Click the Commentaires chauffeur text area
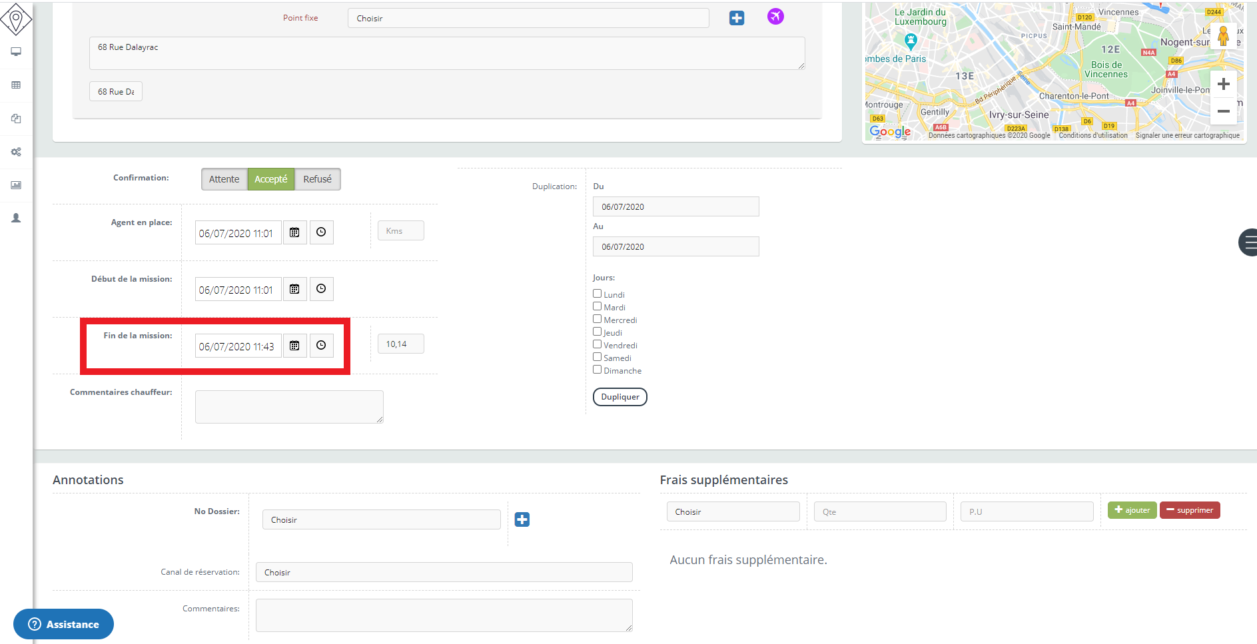Viewport: 1257px width, 644px height. click(289, 407)
